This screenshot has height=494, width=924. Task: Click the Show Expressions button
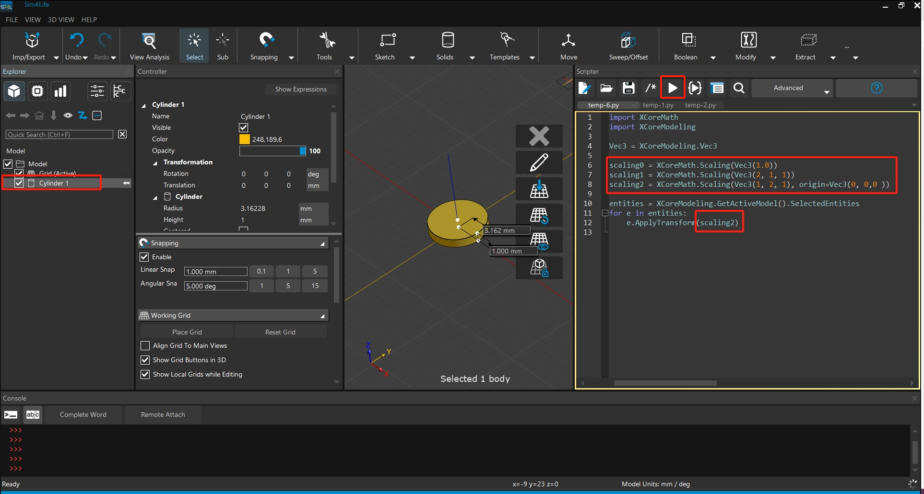(300, 89)
